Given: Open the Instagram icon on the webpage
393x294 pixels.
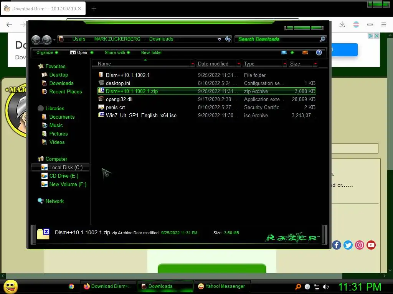Looking at the screenshot, I should coord(359,245).
